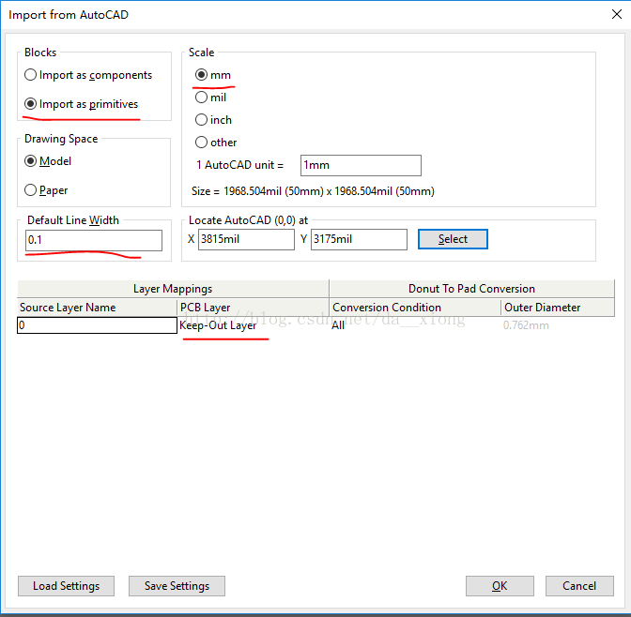Choose Import as primitives option
Screen dimensions: 631x617
31,104
